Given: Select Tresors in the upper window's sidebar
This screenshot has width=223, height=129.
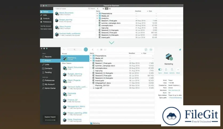Looking at the screenshot, I should (x=46, y=12).
